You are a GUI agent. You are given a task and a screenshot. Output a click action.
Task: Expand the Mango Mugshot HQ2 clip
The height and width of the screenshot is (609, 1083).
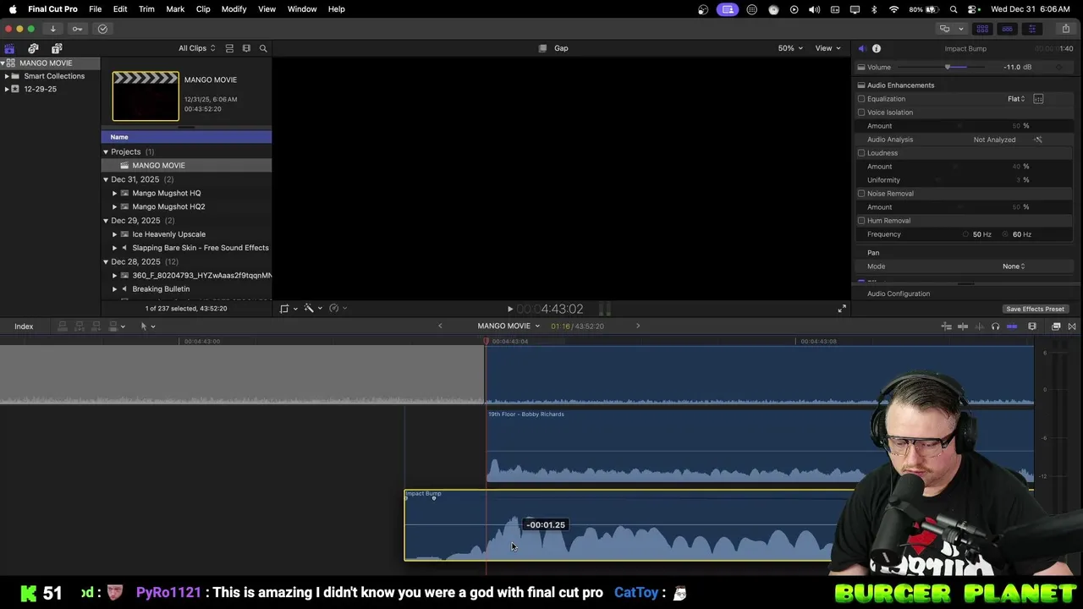pyautogui.click(x=115, y=206)
